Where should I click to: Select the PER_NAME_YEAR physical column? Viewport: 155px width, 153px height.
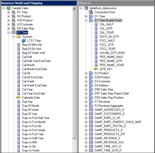click(x=112, y=65)
